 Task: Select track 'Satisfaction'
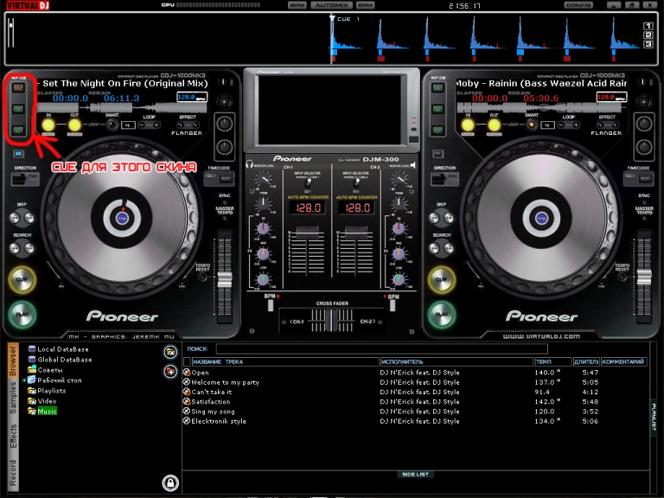210,401
